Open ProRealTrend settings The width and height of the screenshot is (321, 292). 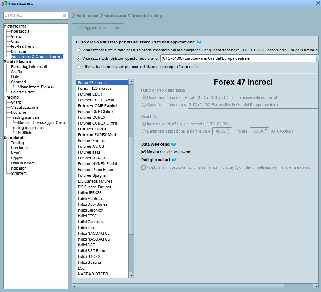(22, 46)
